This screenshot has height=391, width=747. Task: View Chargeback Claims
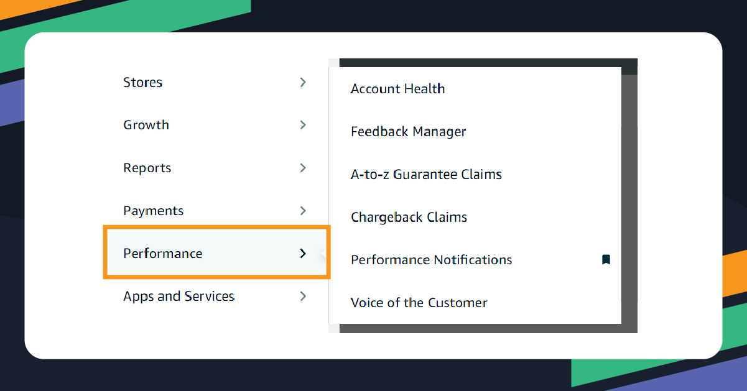(x=409, y=217)
